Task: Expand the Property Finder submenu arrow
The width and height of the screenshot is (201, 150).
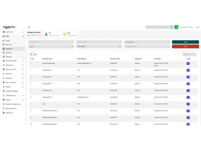Action: click(x=23, y=61)
